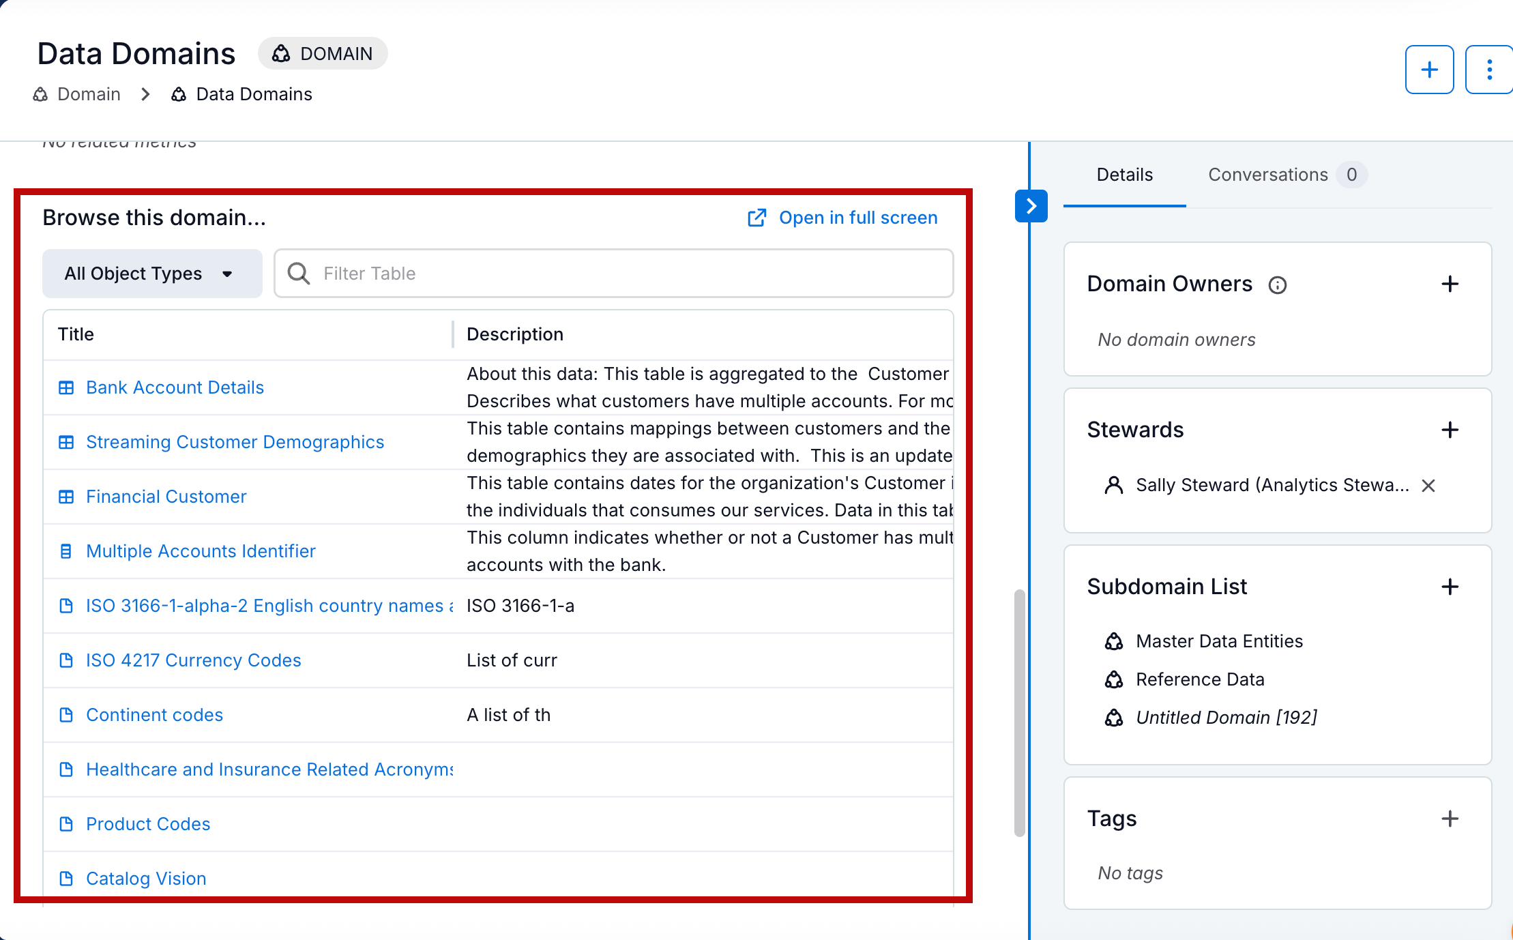Click the plus button in page header

pos(1429,70)
